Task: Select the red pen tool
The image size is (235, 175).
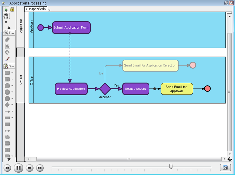Action: [7, 59]
